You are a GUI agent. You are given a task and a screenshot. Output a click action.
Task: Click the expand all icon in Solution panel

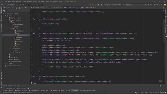point(19,8)
